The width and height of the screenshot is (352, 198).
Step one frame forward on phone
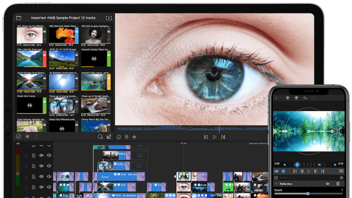(316, 171)
